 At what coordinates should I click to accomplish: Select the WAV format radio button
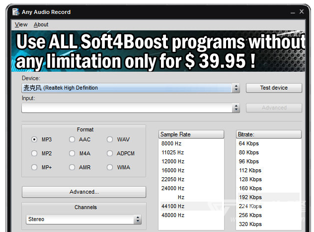tap(109, 139)
